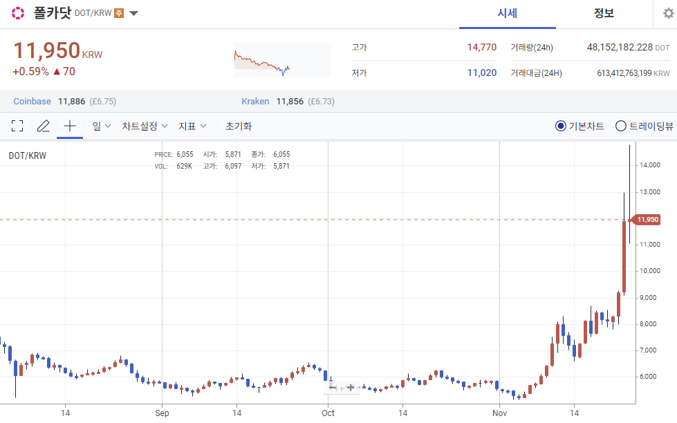
Task: Open the DOT/KRW market selector arrow
Action: pos(134,13)
